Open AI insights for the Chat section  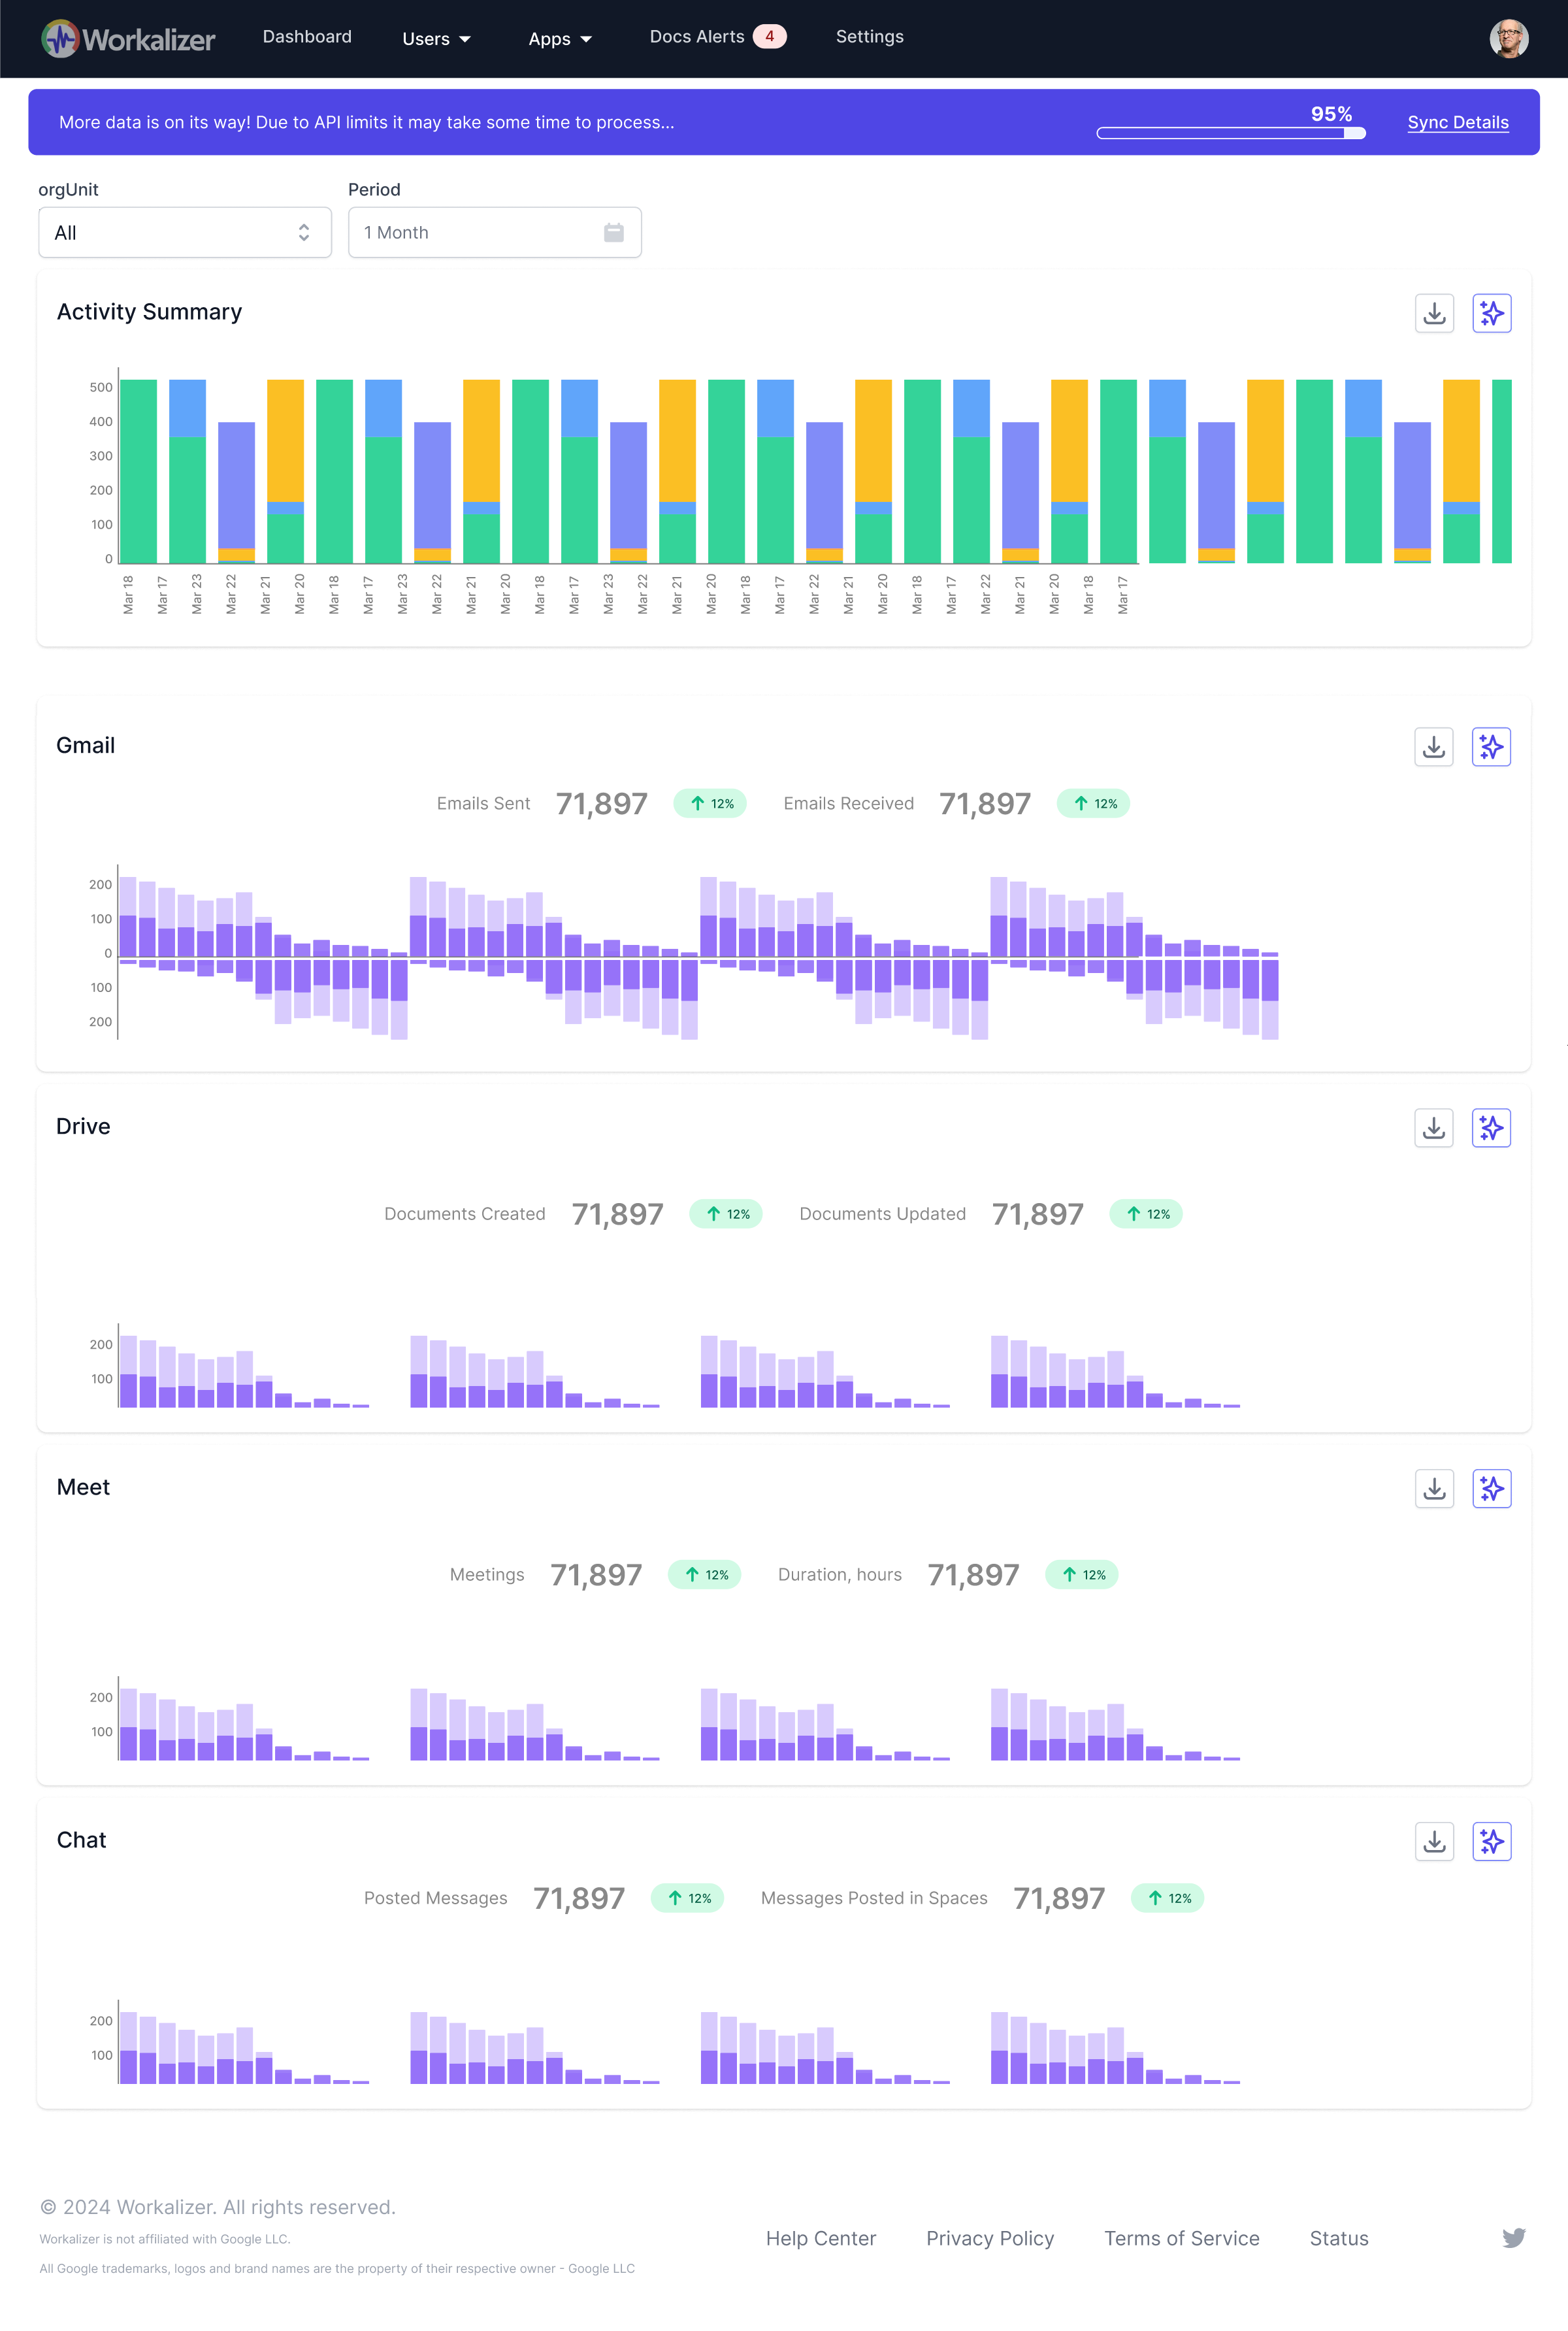coord(1491,1841)
